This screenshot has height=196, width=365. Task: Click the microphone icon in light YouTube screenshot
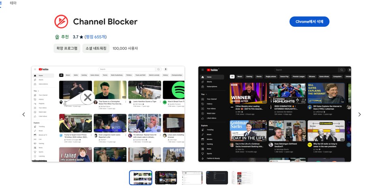(166, 69)
